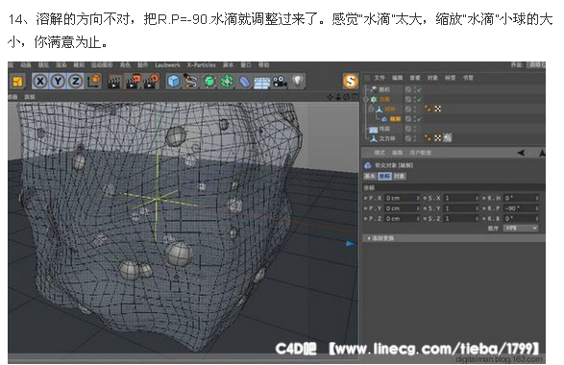564x365 pixels.
Task: Click the R.P rotation field showing -90°
Action: [x=520, y=208]
